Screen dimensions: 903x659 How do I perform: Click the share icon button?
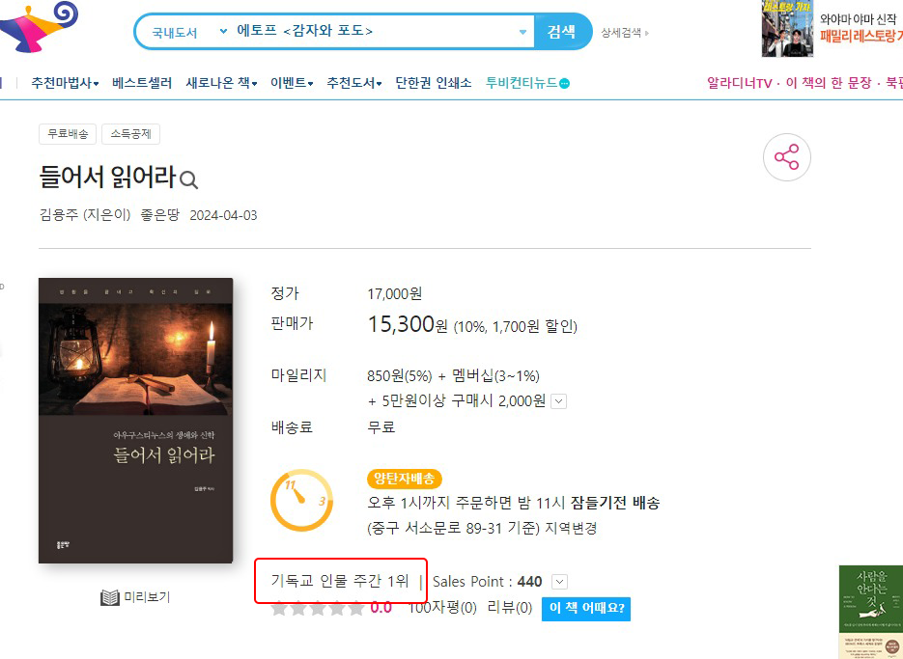[787, 157]
